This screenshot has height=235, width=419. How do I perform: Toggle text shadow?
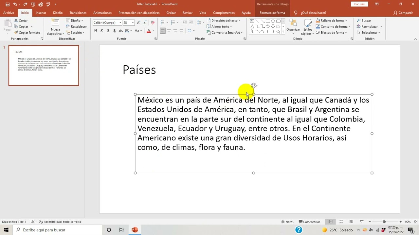[114, 31]
